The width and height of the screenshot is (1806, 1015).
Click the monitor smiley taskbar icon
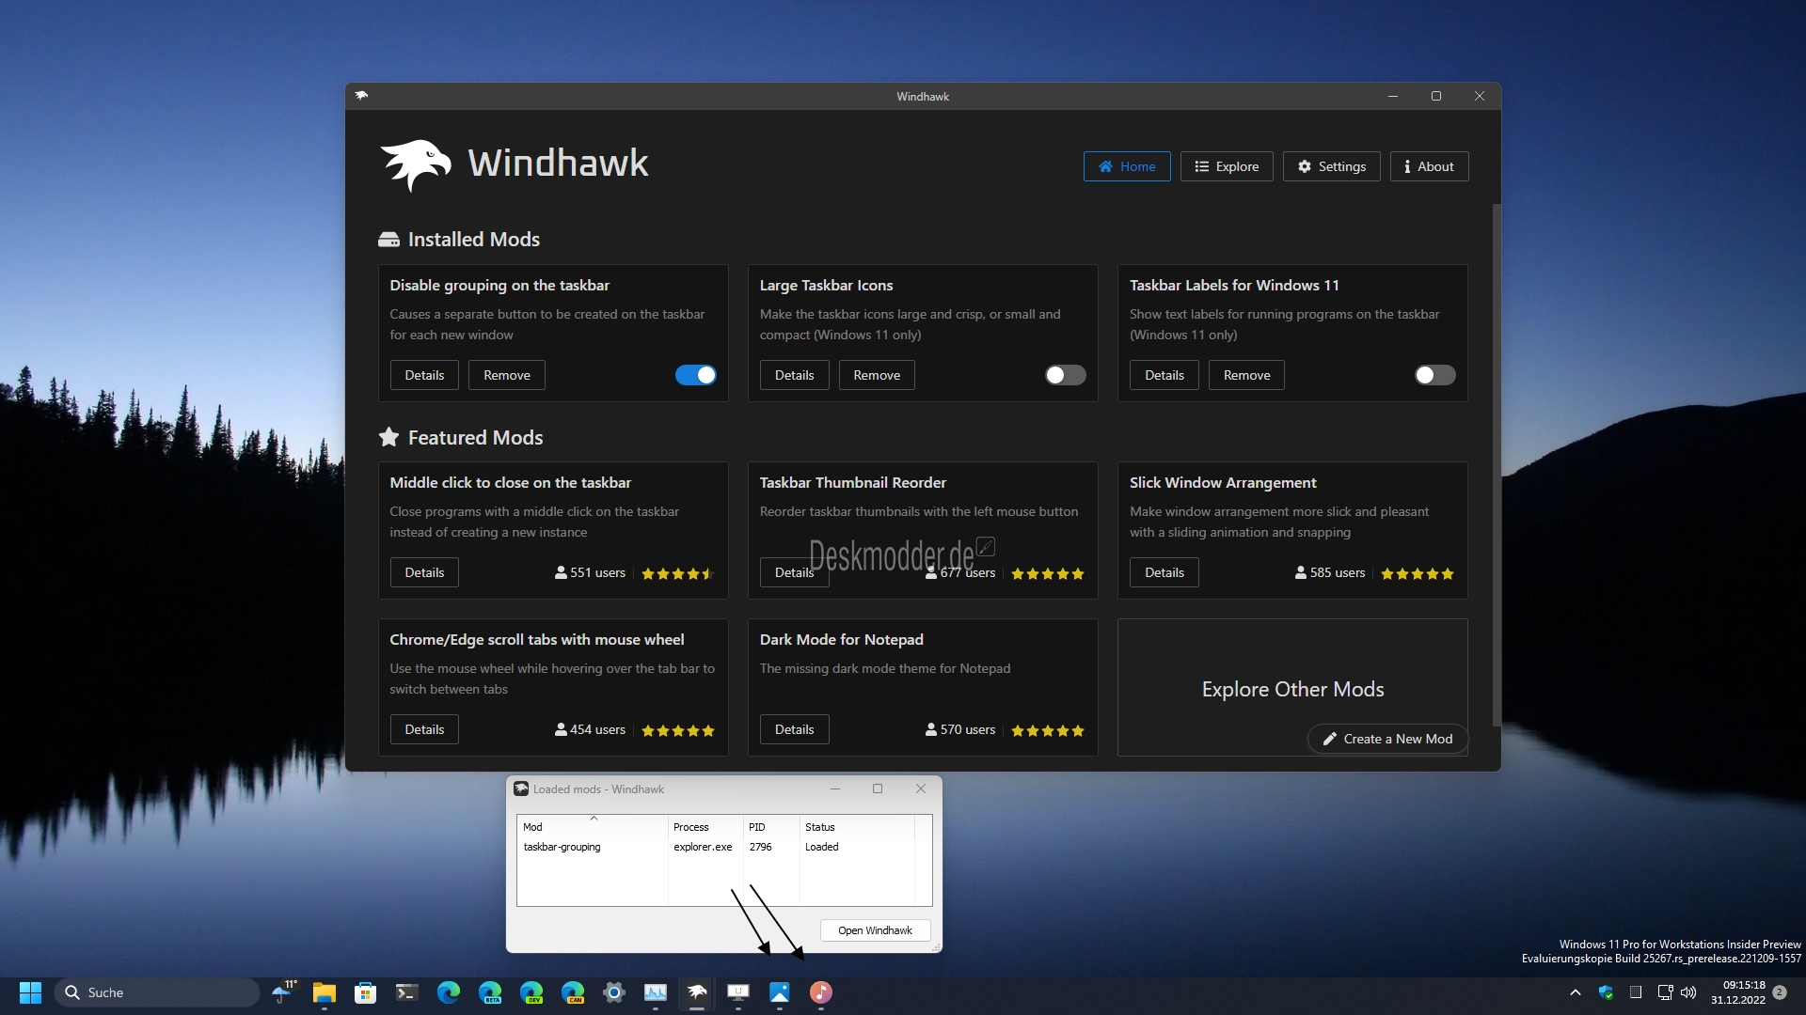(x=738, y=992)
